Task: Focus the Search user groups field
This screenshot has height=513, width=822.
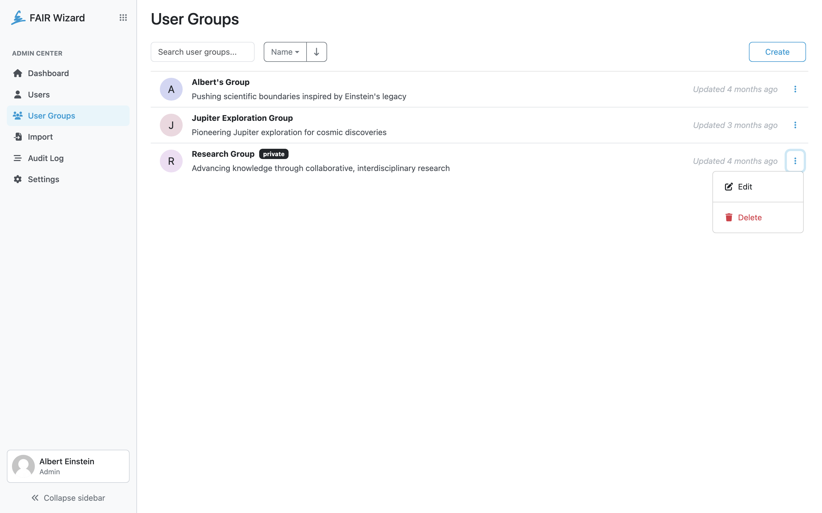Action: (202, 52)
